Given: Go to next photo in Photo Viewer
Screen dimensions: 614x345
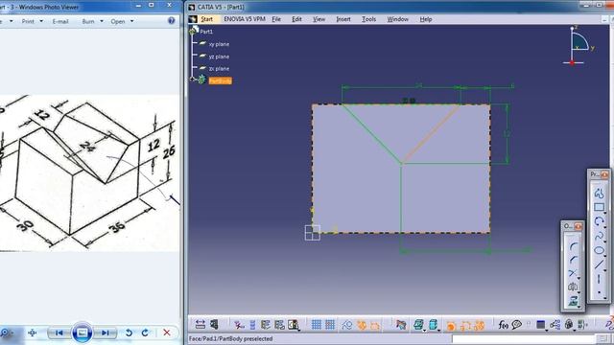Looking at the screenshot, I should click(x=105, y=333).
